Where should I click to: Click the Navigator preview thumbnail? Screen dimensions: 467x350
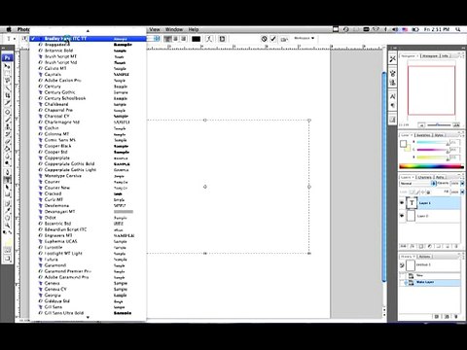click(x=431, y=90)
